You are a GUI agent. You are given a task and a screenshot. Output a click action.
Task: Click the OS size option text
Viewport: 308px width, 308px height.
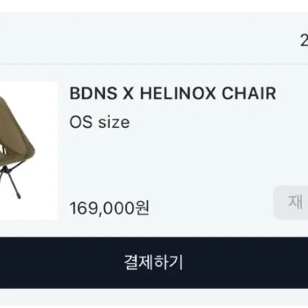coord(100,122)
